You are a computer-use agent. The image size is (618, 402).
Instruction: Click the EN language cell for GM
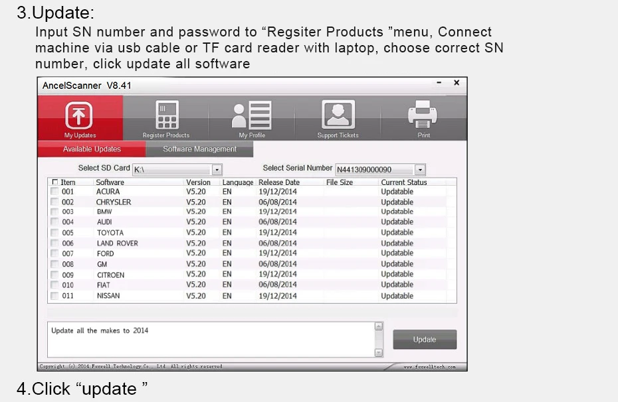(227, 264)
